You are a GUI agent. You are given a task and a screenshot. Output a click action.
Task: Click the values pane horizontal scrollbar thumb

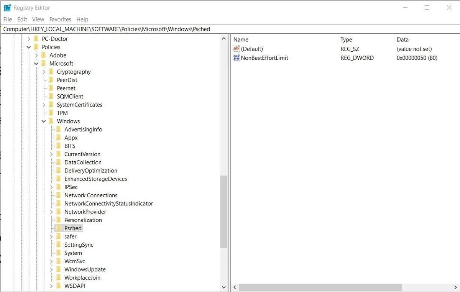[x=320, y=287]
